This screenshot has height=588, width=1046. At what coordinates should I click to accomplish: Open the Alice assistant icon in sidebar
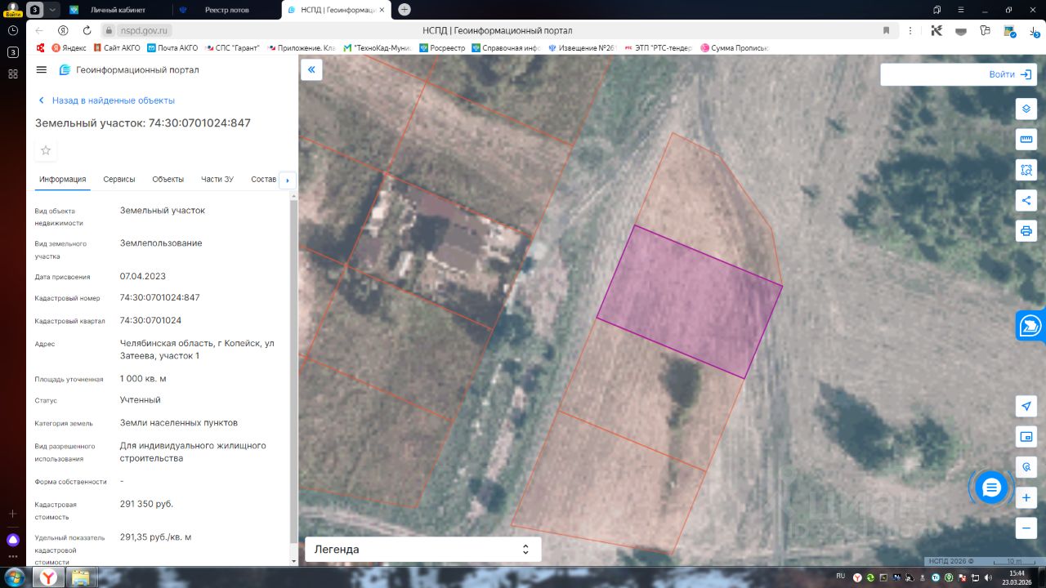(x=13, y=540)
